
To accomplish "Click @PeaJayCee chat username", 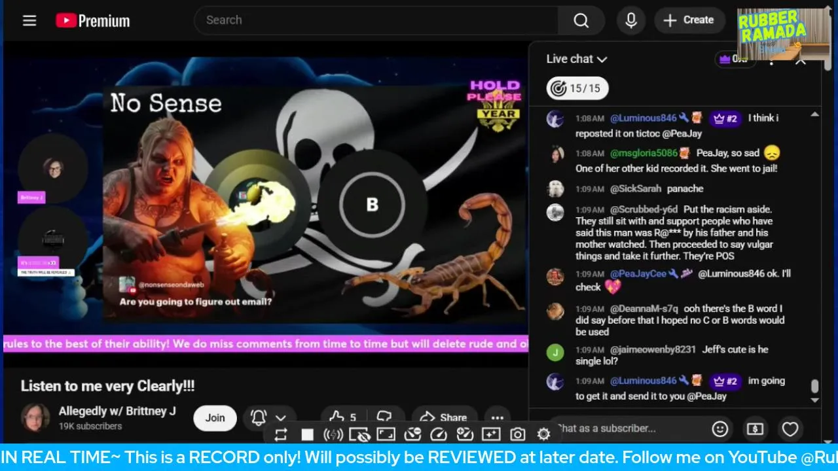I will [638, 273].
